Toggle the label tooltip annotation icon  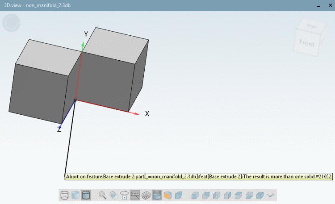[x=135, y=195]
